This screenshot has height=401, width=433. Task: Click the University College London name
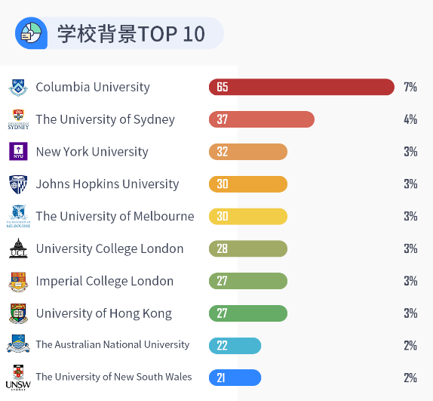(x=109, y=248)
